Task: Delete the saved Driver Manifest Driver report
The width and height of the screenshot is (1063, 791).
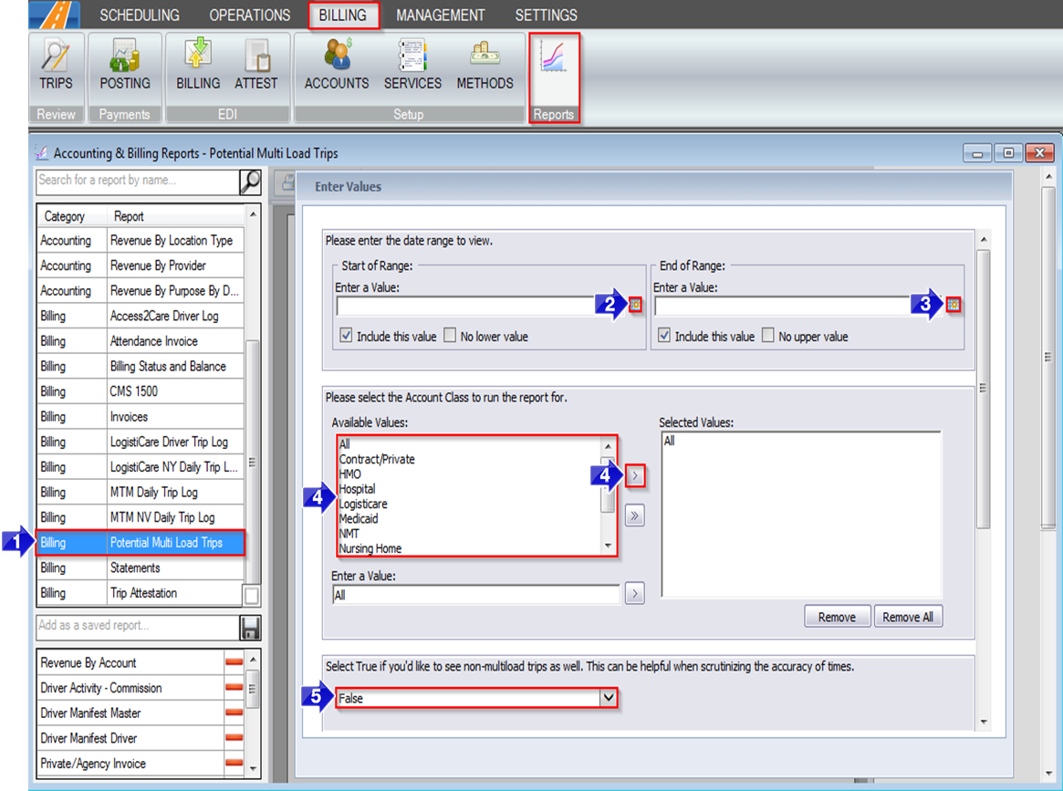Action: 234,737
